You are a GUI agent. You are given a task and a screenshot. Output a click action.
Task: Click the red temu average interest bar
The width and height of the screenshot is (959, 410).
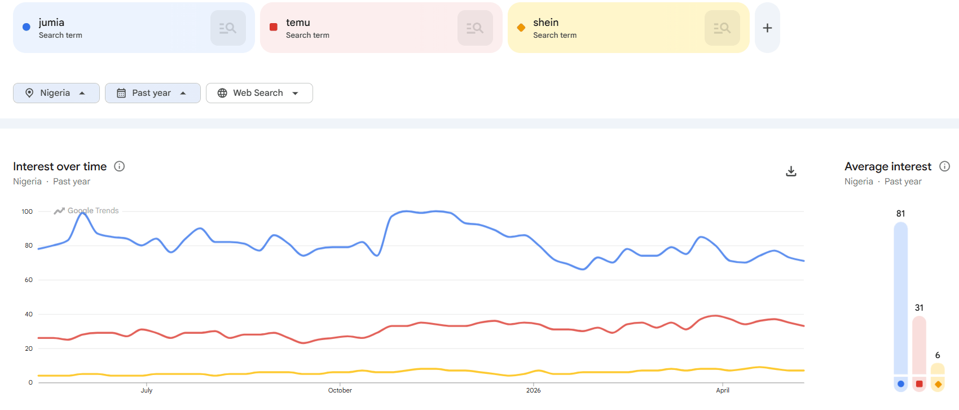(x=919, y=345)
